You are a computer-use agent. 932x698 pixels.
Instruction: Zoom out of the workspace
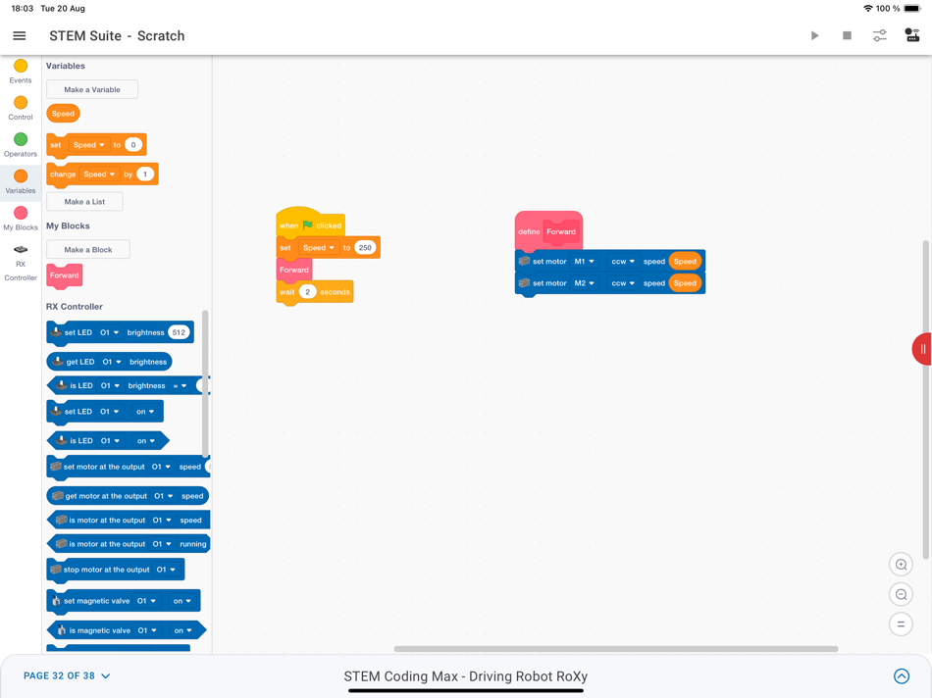901,594
